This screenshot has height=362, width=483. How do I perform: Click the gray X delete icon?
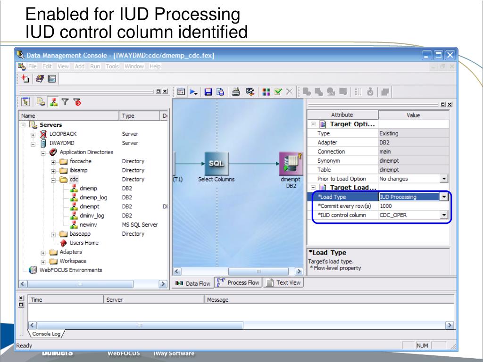(x=289, y=92)
